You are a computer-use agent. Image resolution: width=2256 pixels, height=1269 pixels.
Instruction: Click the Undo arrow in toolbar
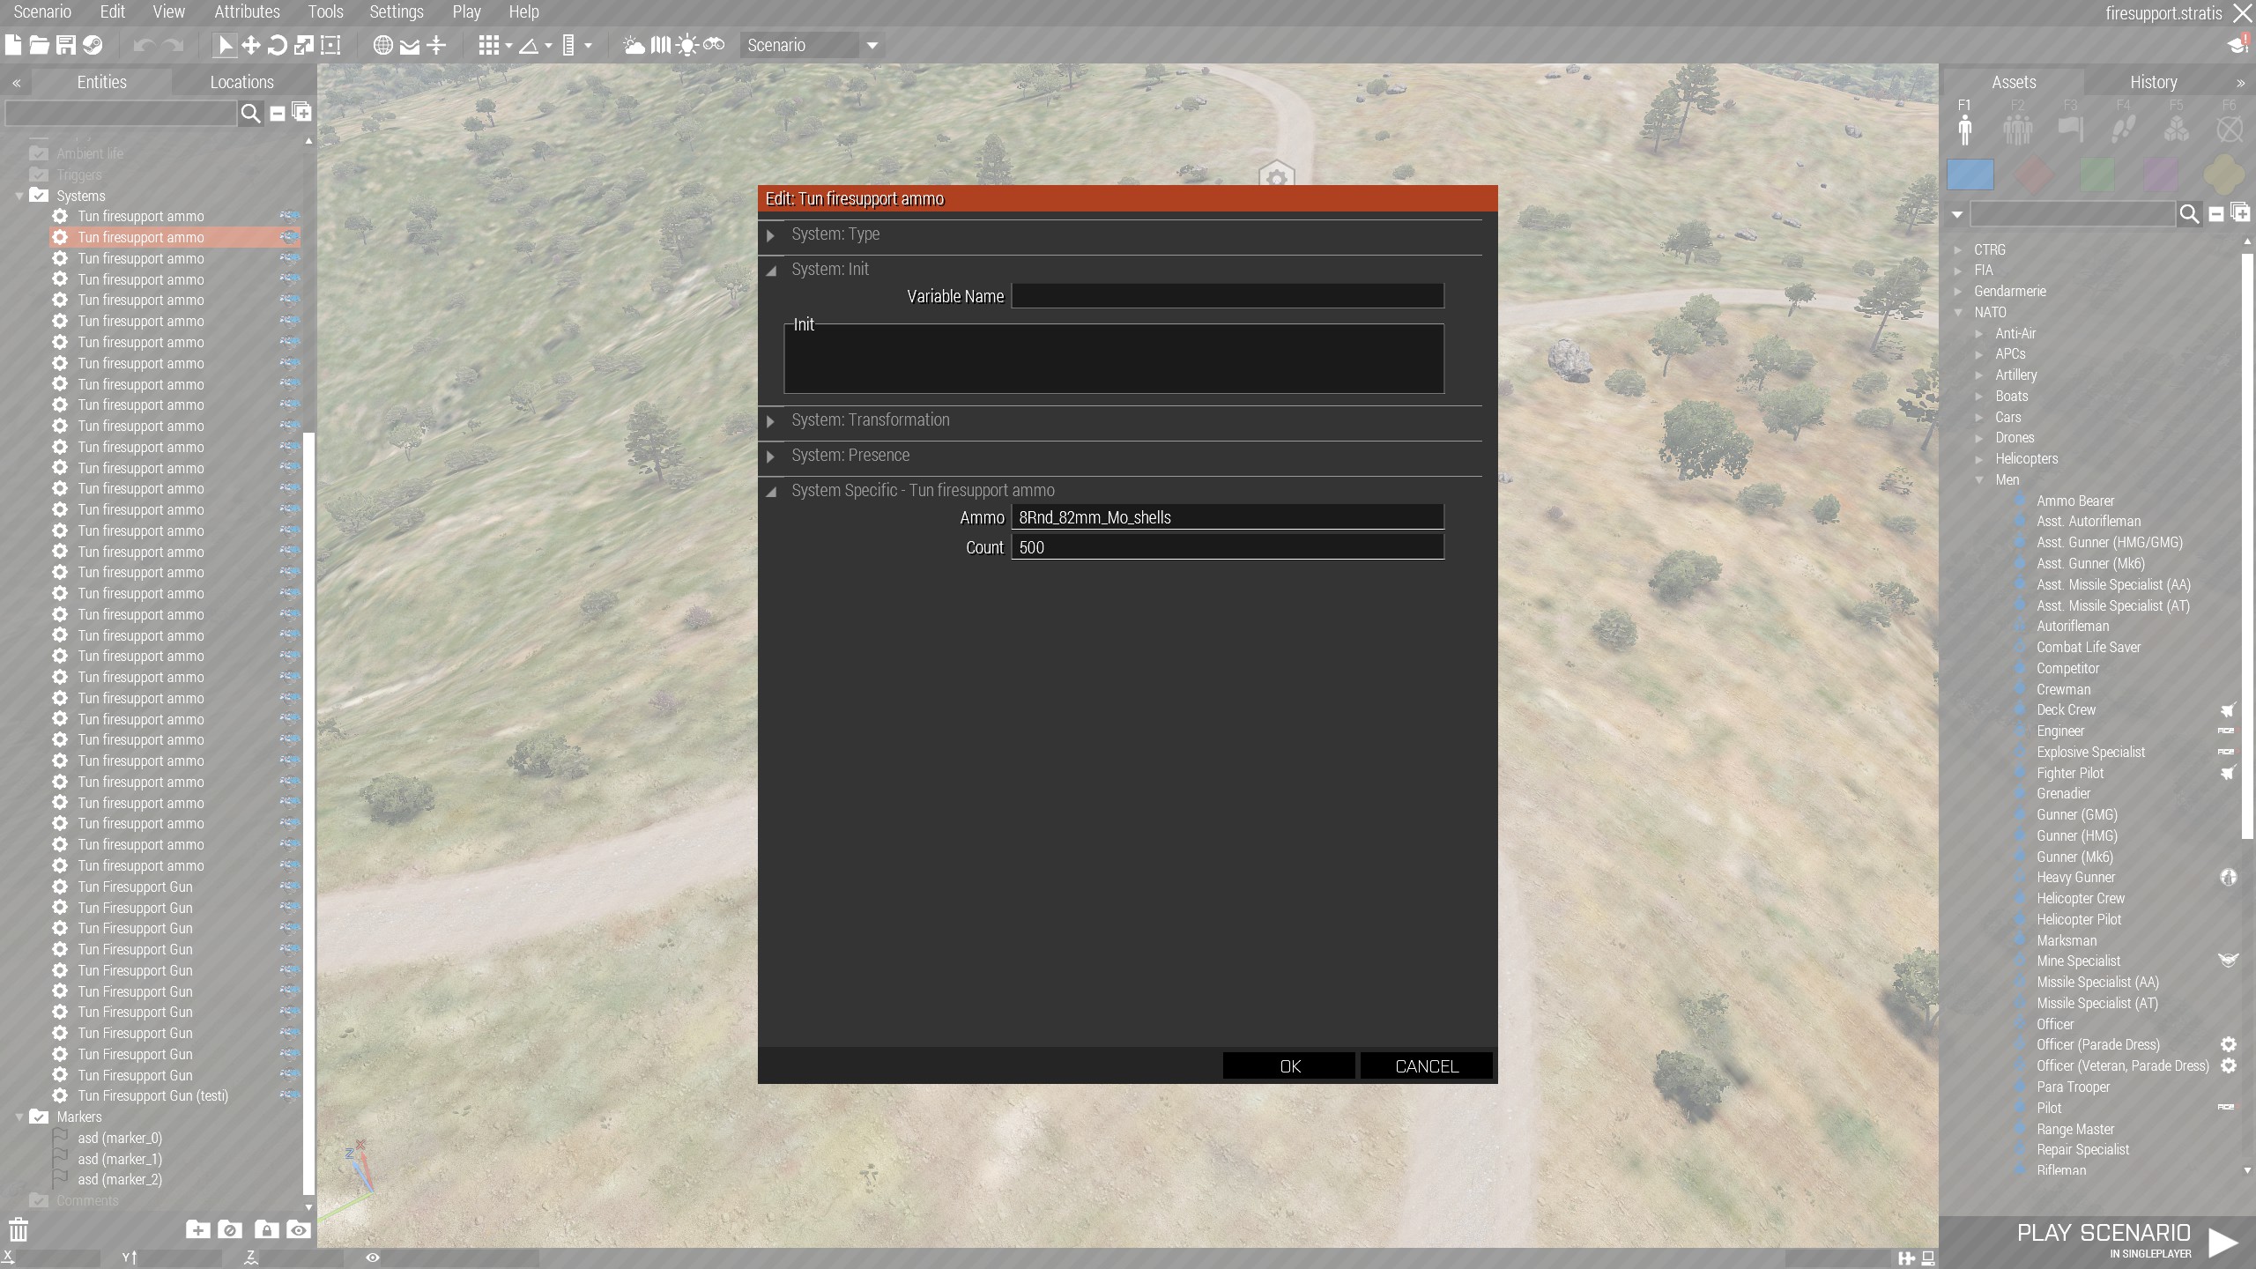pos(144,45)
